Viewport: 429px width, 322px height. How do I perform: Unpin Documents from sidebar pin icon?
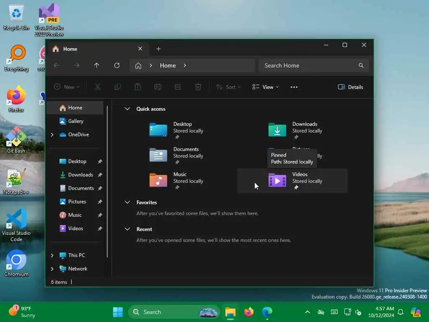click(100, 188)
